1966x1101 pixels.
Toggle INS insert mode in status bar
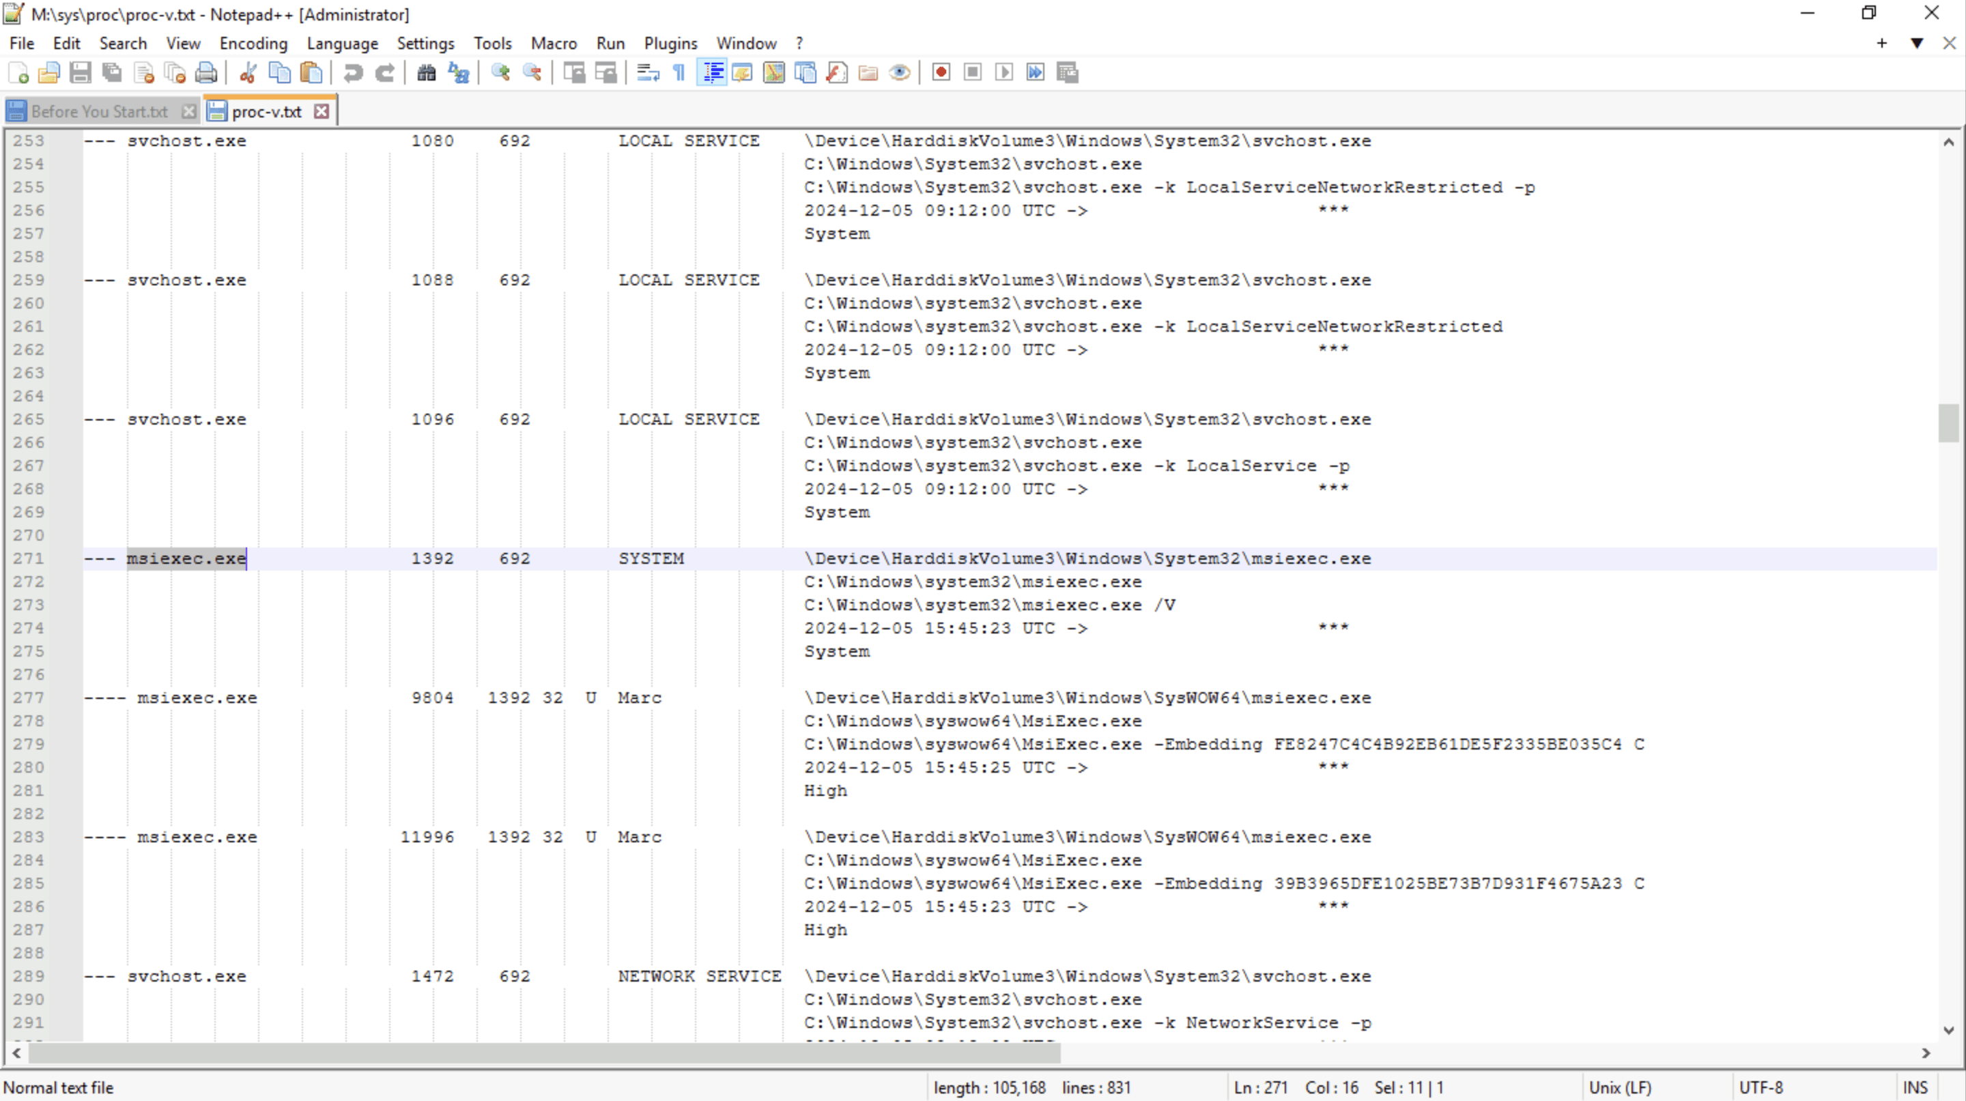(x=1915, y=1087)
